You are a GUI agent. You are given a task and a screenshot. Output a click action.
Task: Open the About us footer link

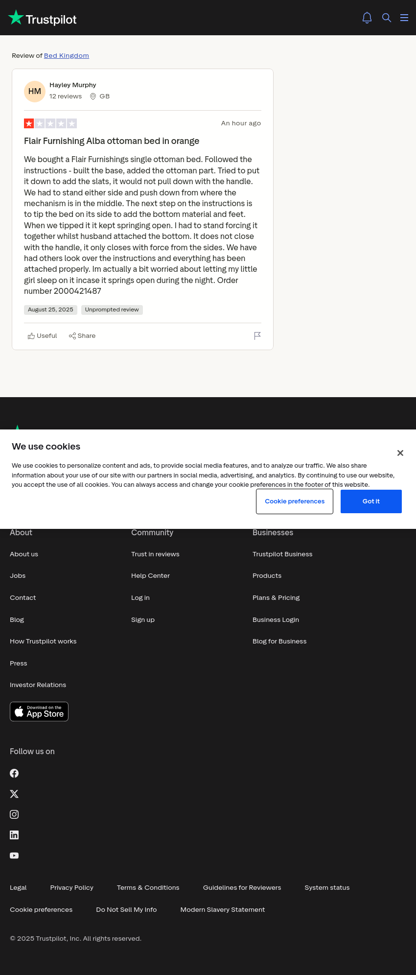24,554
